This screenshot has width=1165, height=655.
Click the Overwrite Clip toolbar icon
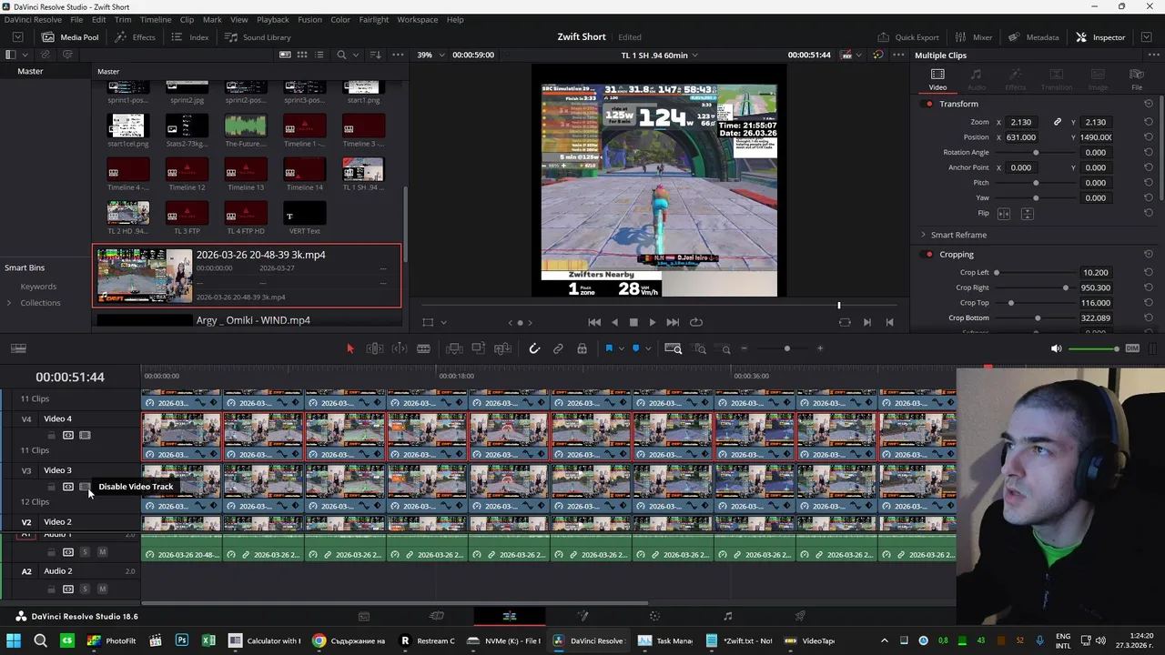tap(478, 348)
